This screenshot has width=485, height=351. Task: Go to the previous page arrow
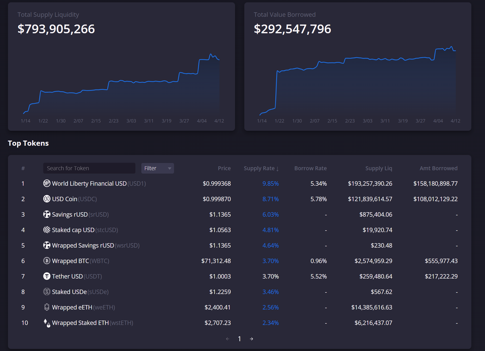point(228,339)
